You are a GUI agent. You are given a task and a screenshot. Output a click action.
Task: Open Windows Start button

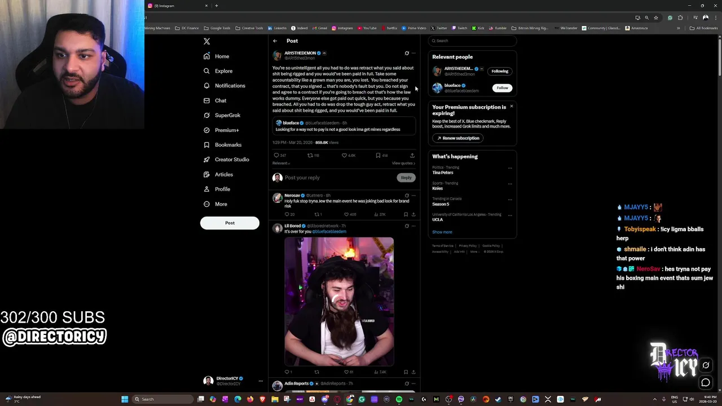[x=125, y=399]
